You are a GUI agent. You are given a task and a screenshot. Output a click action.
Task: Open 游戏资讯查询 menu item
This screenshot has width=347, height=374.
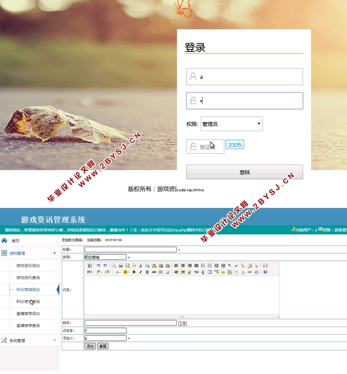pyautogui.click(x=28, y=278)
